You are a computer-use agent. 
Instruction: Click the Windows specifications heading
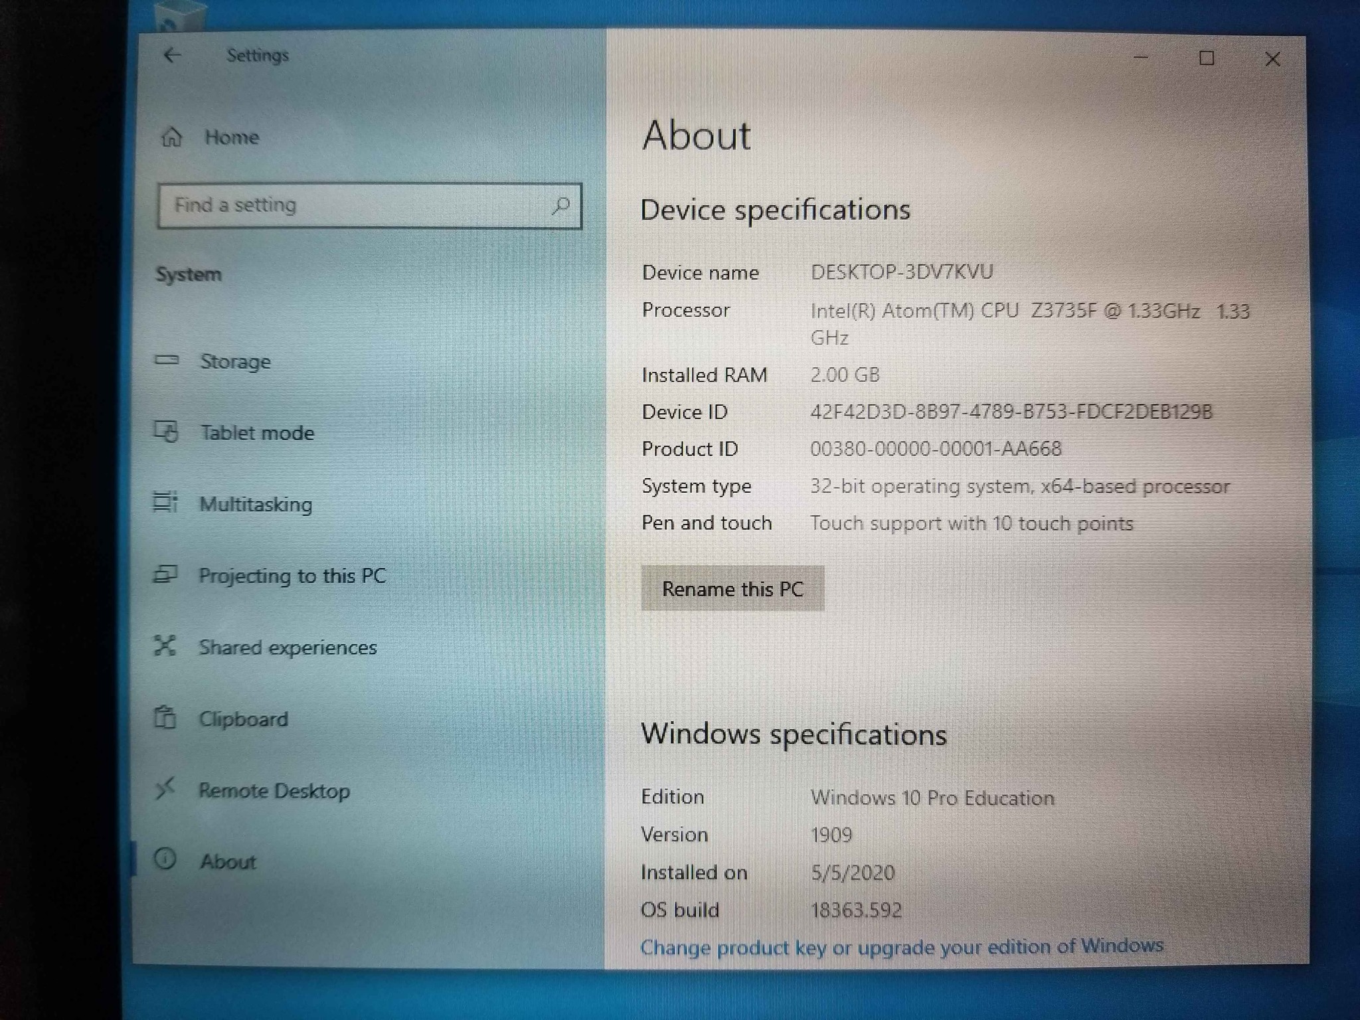(794, 734)
